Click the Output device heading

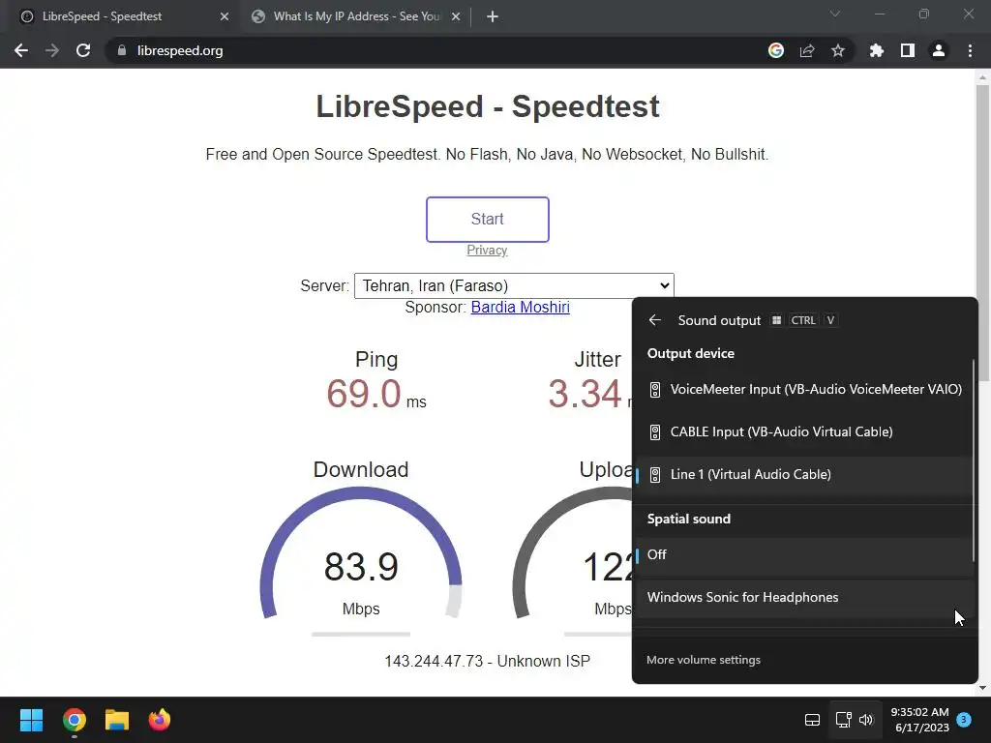(690, 353)
